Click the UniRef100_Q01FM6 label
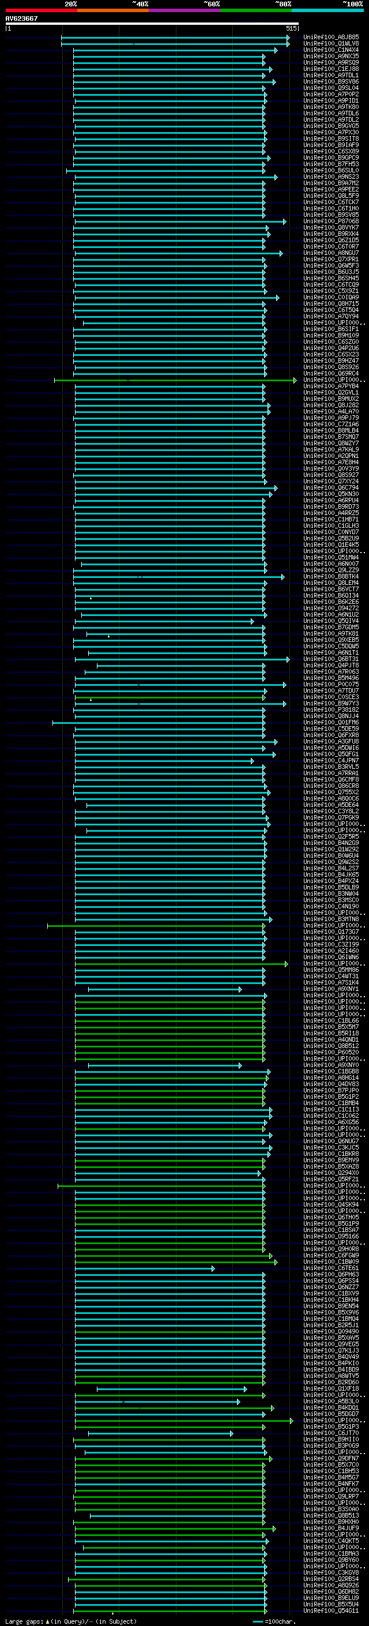369x1626 pixels. [331, 722]
